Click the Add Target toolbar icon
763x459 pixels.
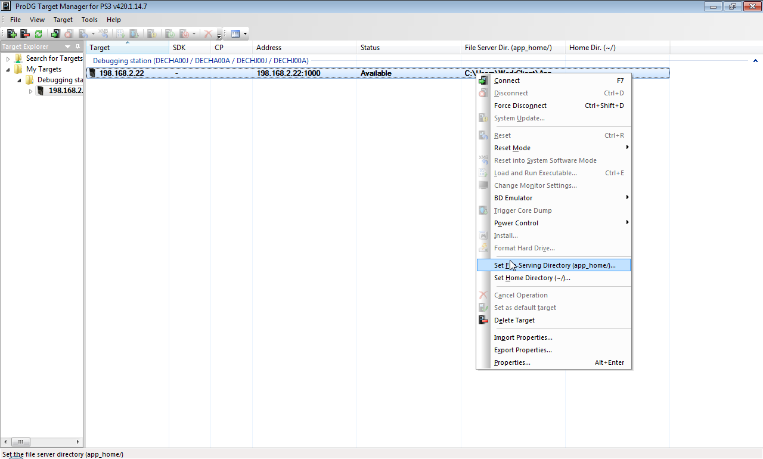coord(12,34)
